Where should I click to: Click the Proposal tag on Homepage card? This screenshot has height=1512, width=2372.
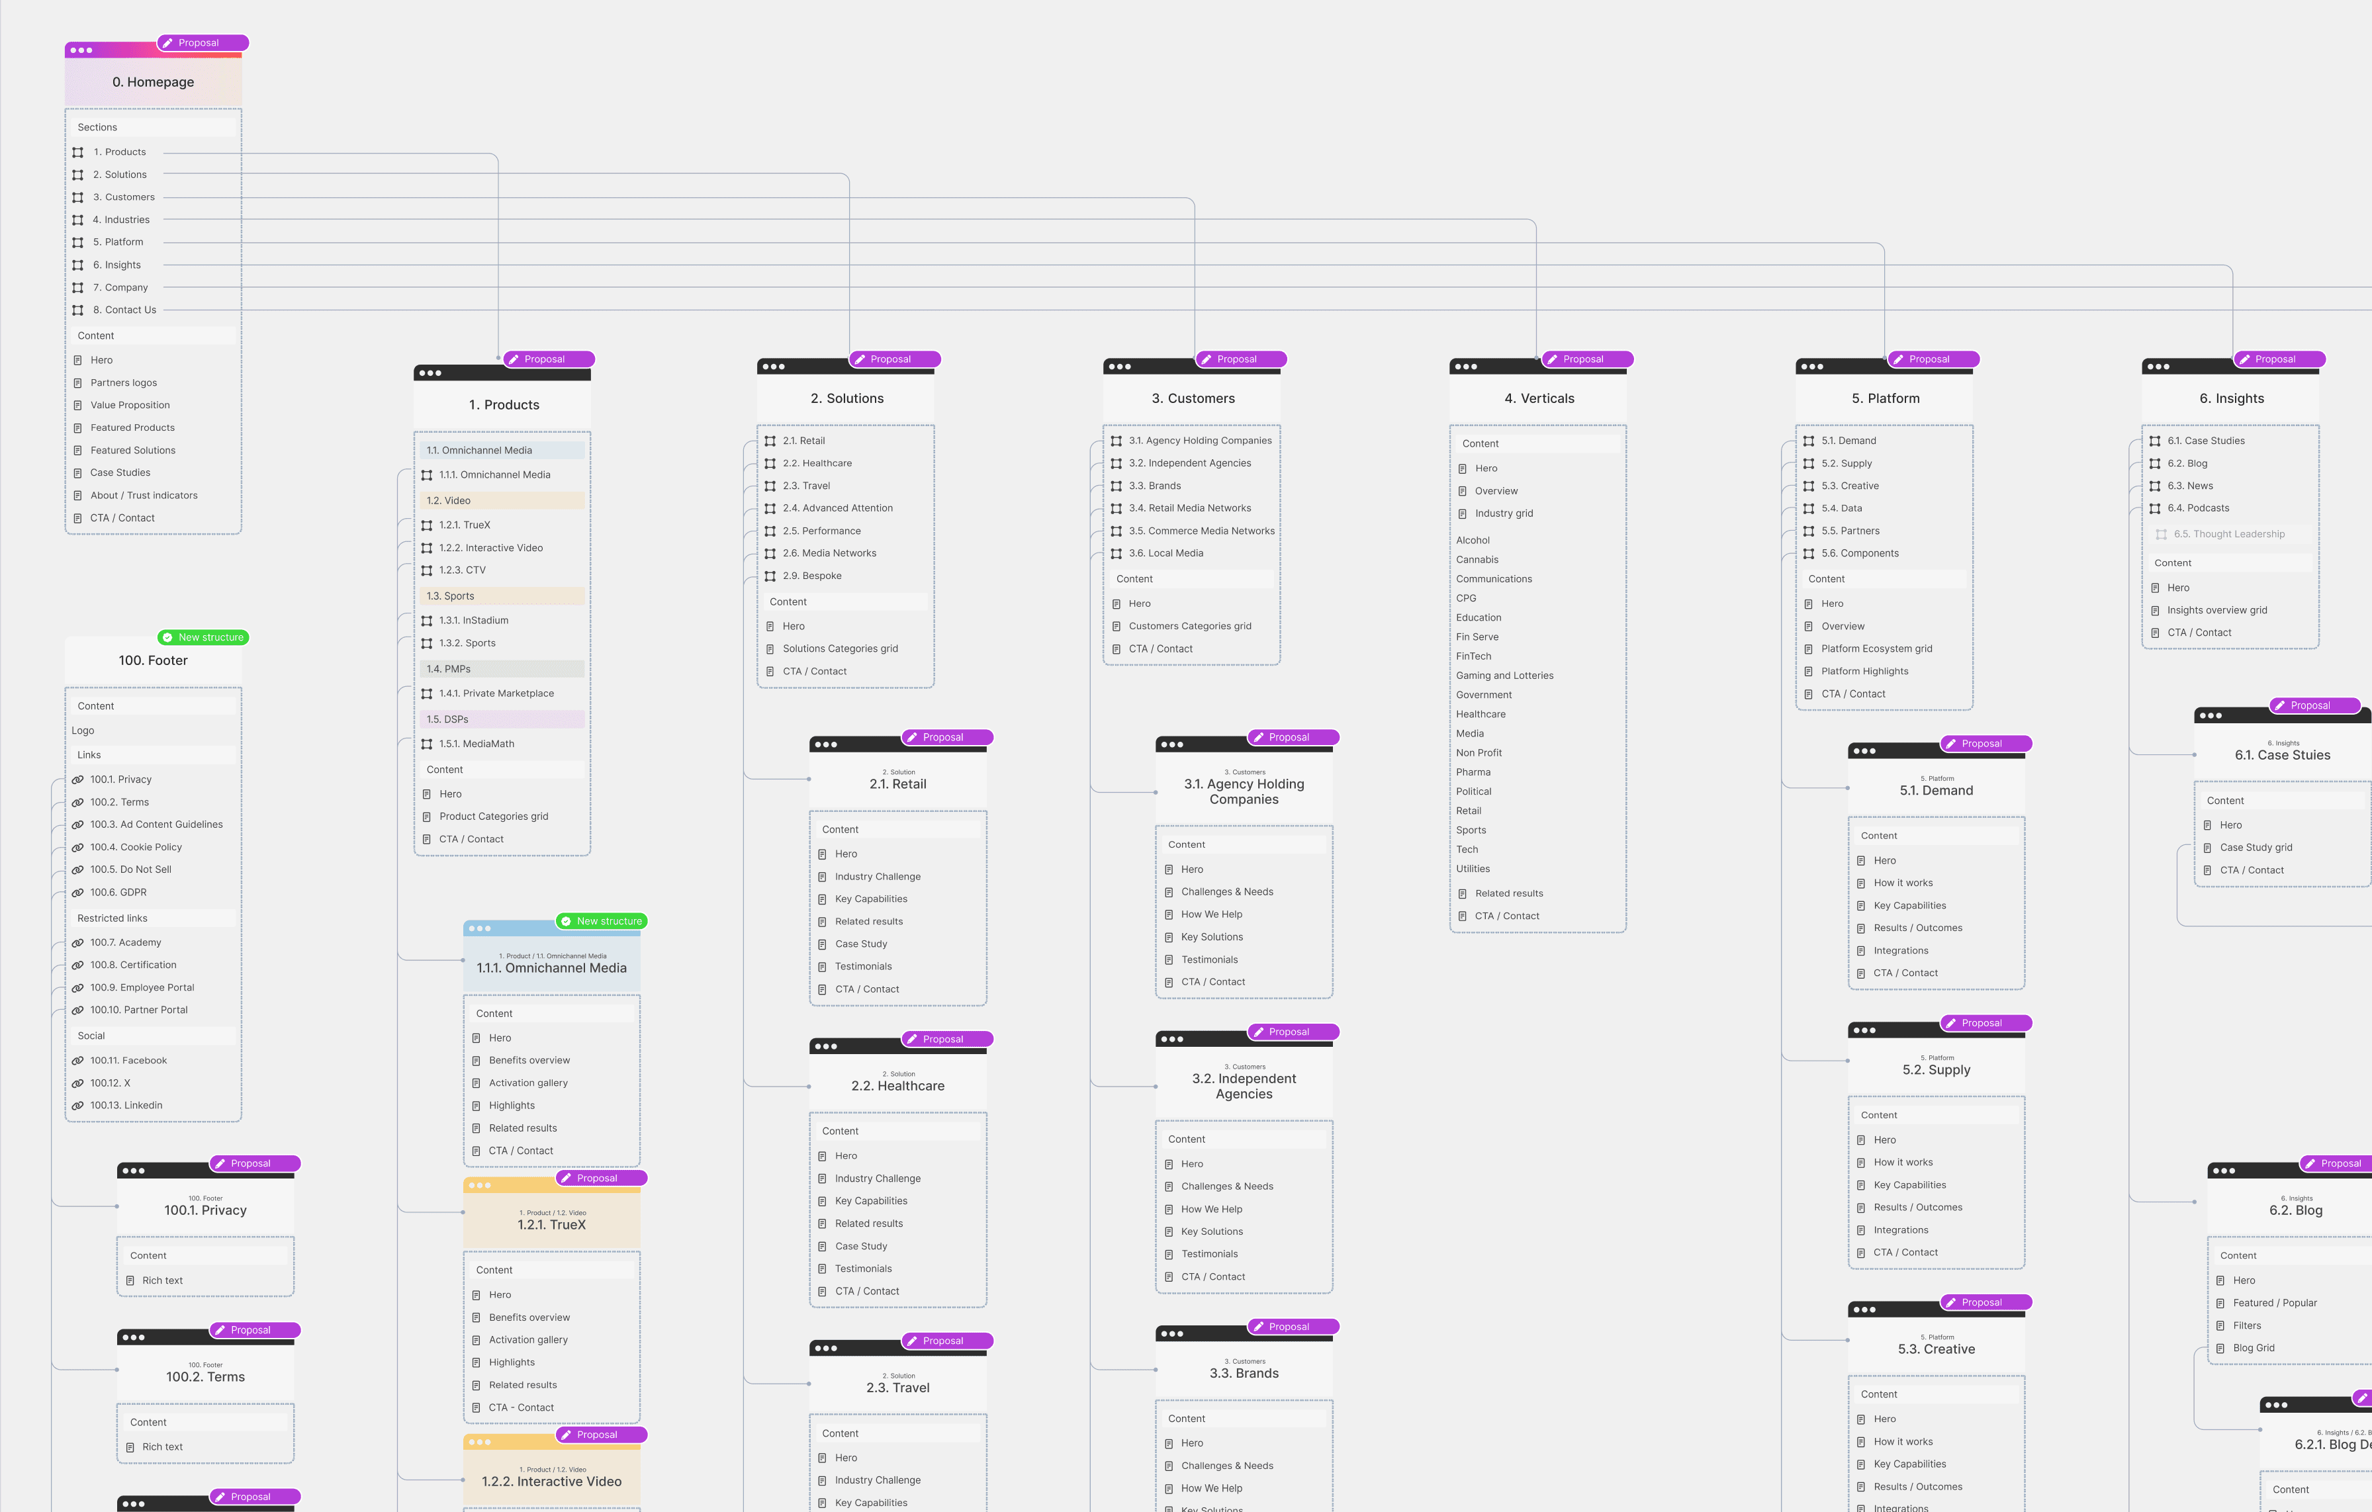coord(202,43)
